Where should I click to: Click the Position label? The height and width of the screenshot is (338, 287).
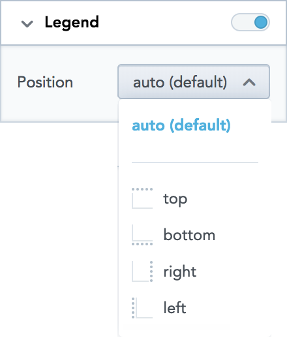pyautogui.click(x=45, y=82)
